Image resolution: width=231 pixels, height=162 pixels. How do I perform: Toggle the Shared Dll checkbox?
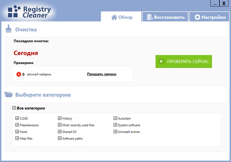click(60, 132)
